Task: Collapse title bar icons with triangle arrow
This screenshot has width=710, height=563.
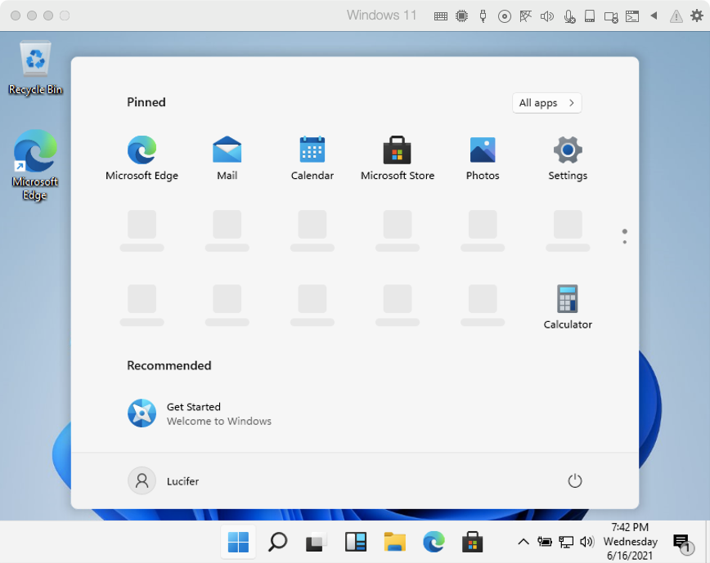Action: point(654,16)
